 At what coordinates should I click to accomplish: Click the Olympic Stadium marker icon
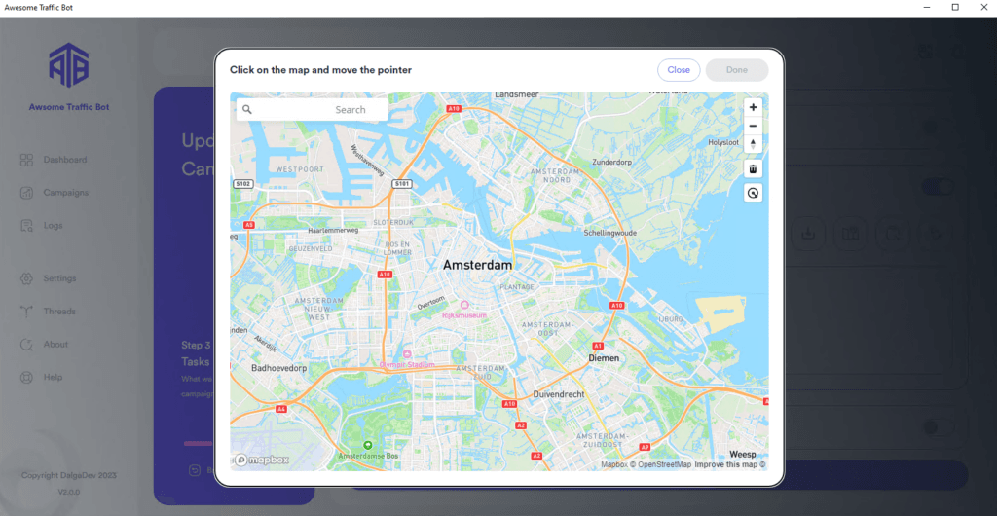(407, 354)
